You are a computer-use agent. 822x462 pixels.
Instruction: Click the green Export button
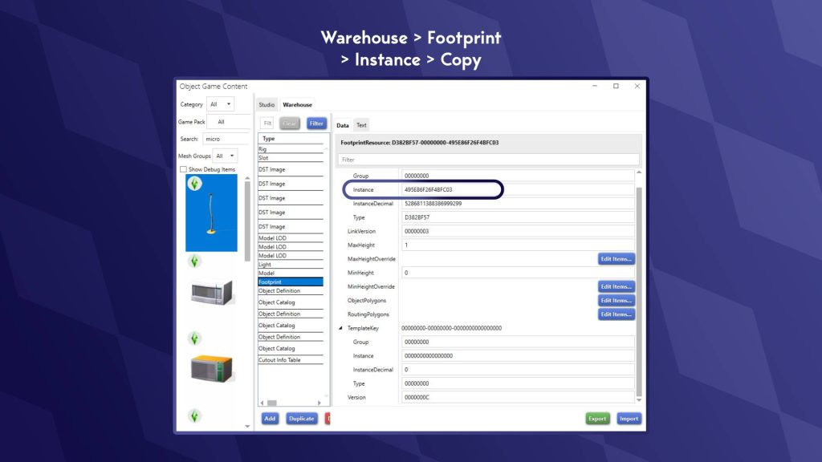pyautogui.click(x=597, y=419)
